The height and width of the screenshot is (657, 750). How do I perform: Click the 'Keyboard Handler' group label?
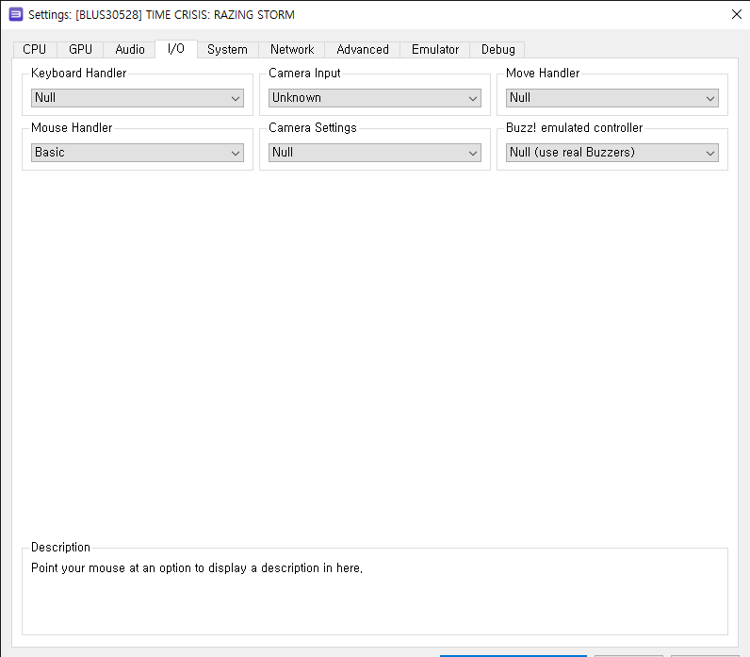tap(78, 74)
